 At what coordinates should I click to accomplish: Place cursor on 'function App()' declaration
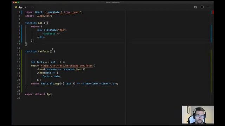[x=35, y=23]
